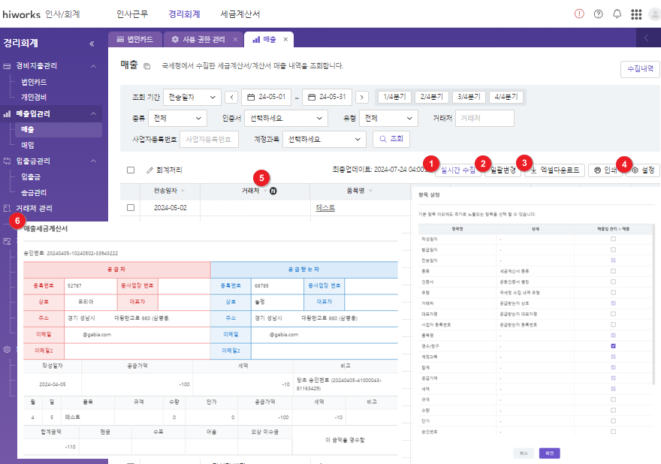Switch to the 법인카드 tab

point(135,39)
